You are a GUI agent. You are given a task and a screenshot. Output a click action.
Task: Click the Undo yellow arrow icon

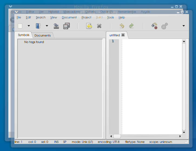tap(122, 26)
